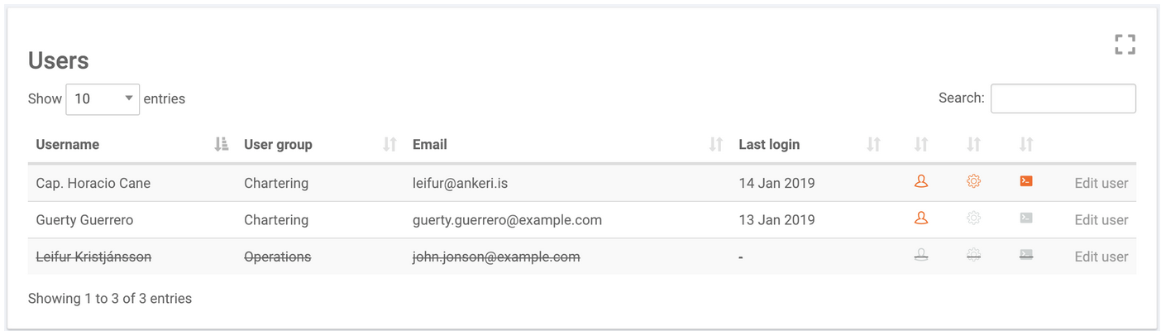Click orange gear icon for Cap. Horacio Cane
Viewport: 1161px width, 336px height.
click(973, 181)
